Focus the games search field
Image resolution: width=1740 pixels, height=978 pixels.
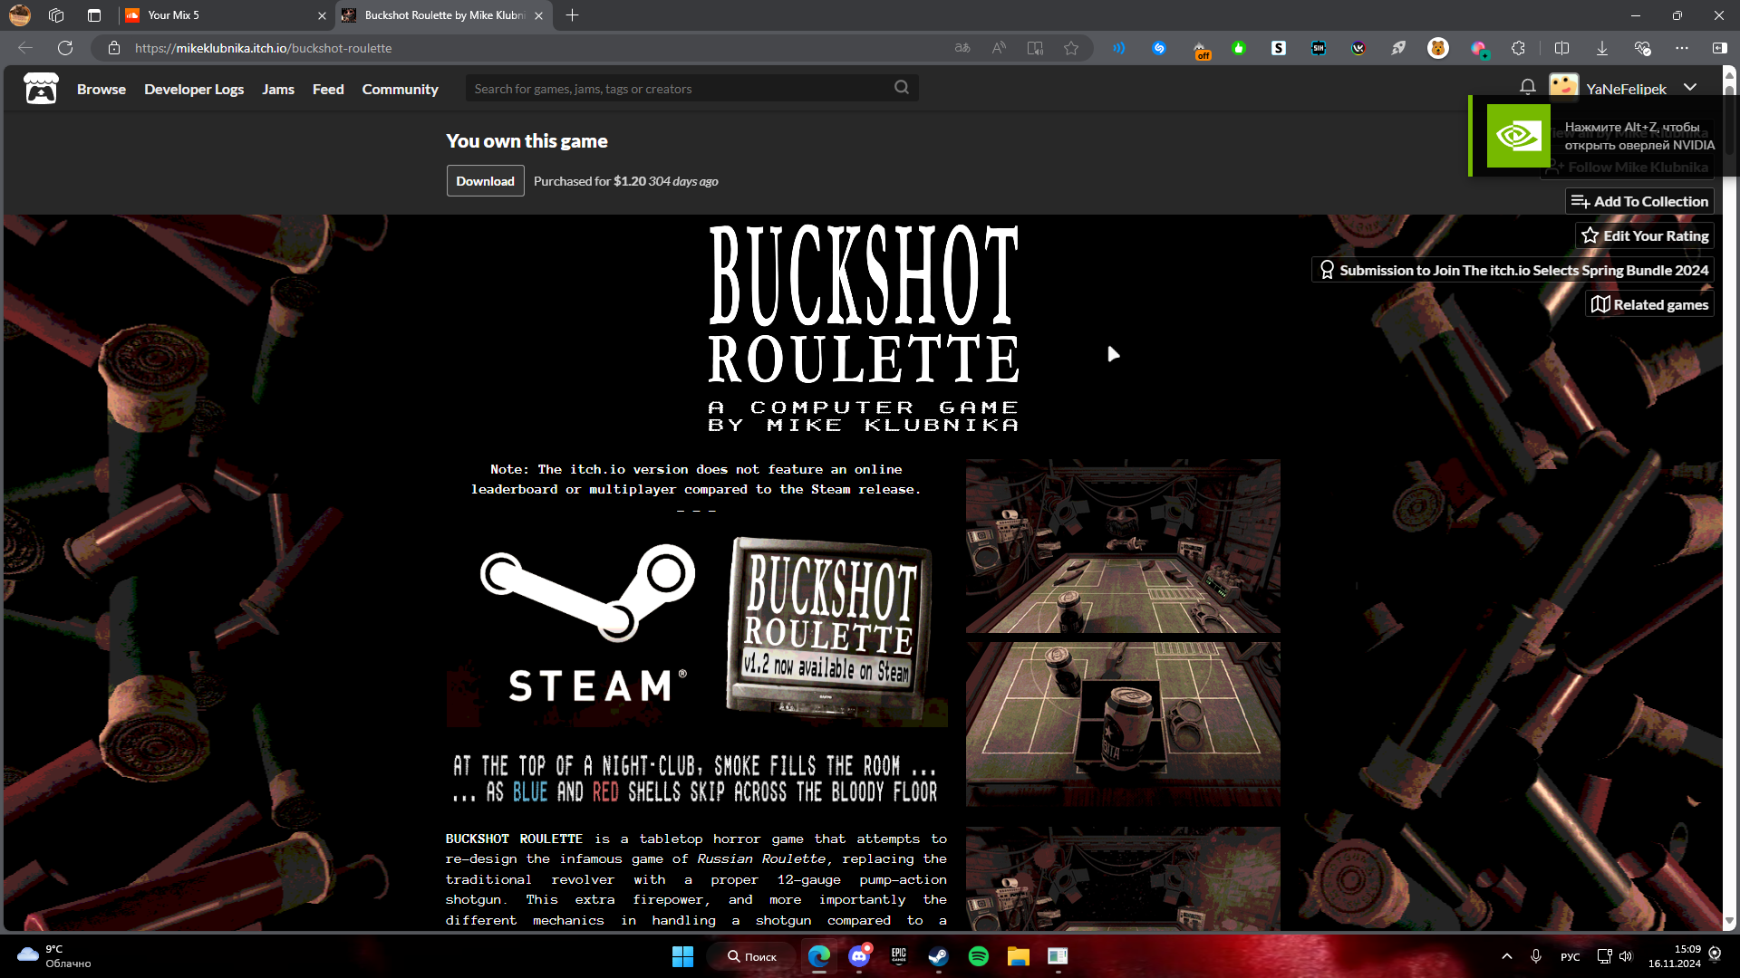pos(691,88)
